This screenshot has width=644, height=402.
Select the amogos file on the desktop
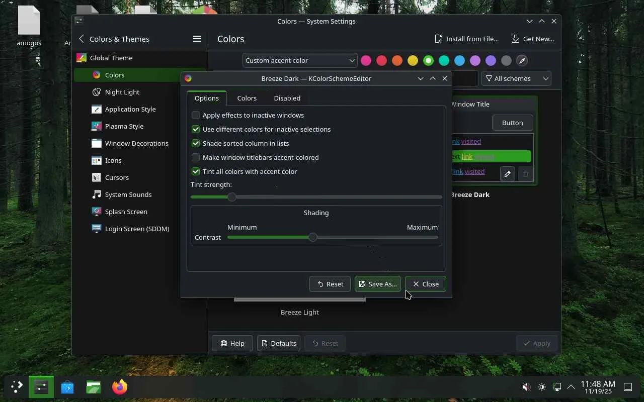coord(29,26)
